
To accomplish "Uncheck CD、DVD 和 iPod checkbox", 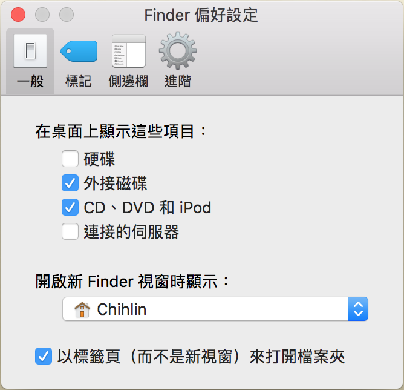I will [x=70, y=207].
